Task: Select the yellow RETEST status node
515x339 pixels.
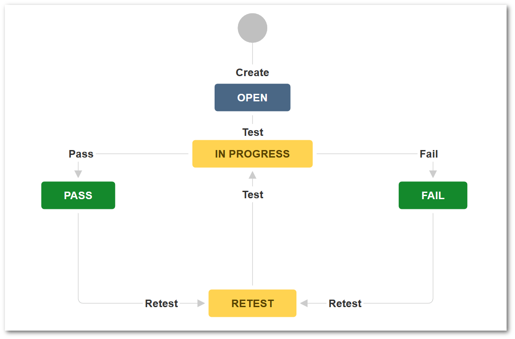Action: tap(252, 303)
